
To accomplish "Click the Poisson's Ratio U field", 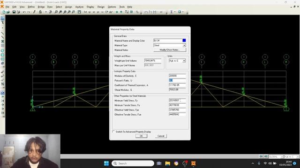I will pos(177,80).
